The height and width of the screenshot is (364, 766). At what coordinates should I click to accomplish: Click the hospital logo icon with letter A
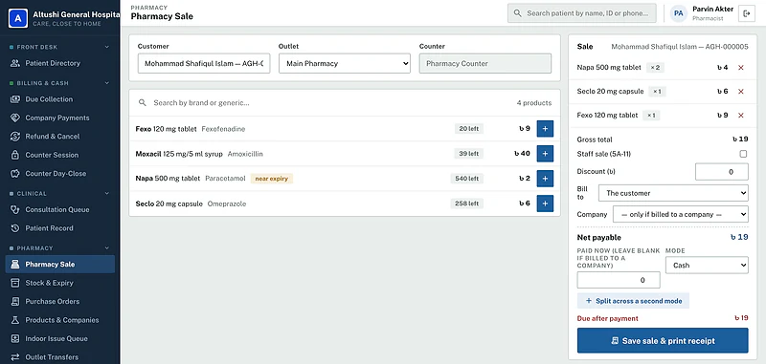(x=18, y=18)
